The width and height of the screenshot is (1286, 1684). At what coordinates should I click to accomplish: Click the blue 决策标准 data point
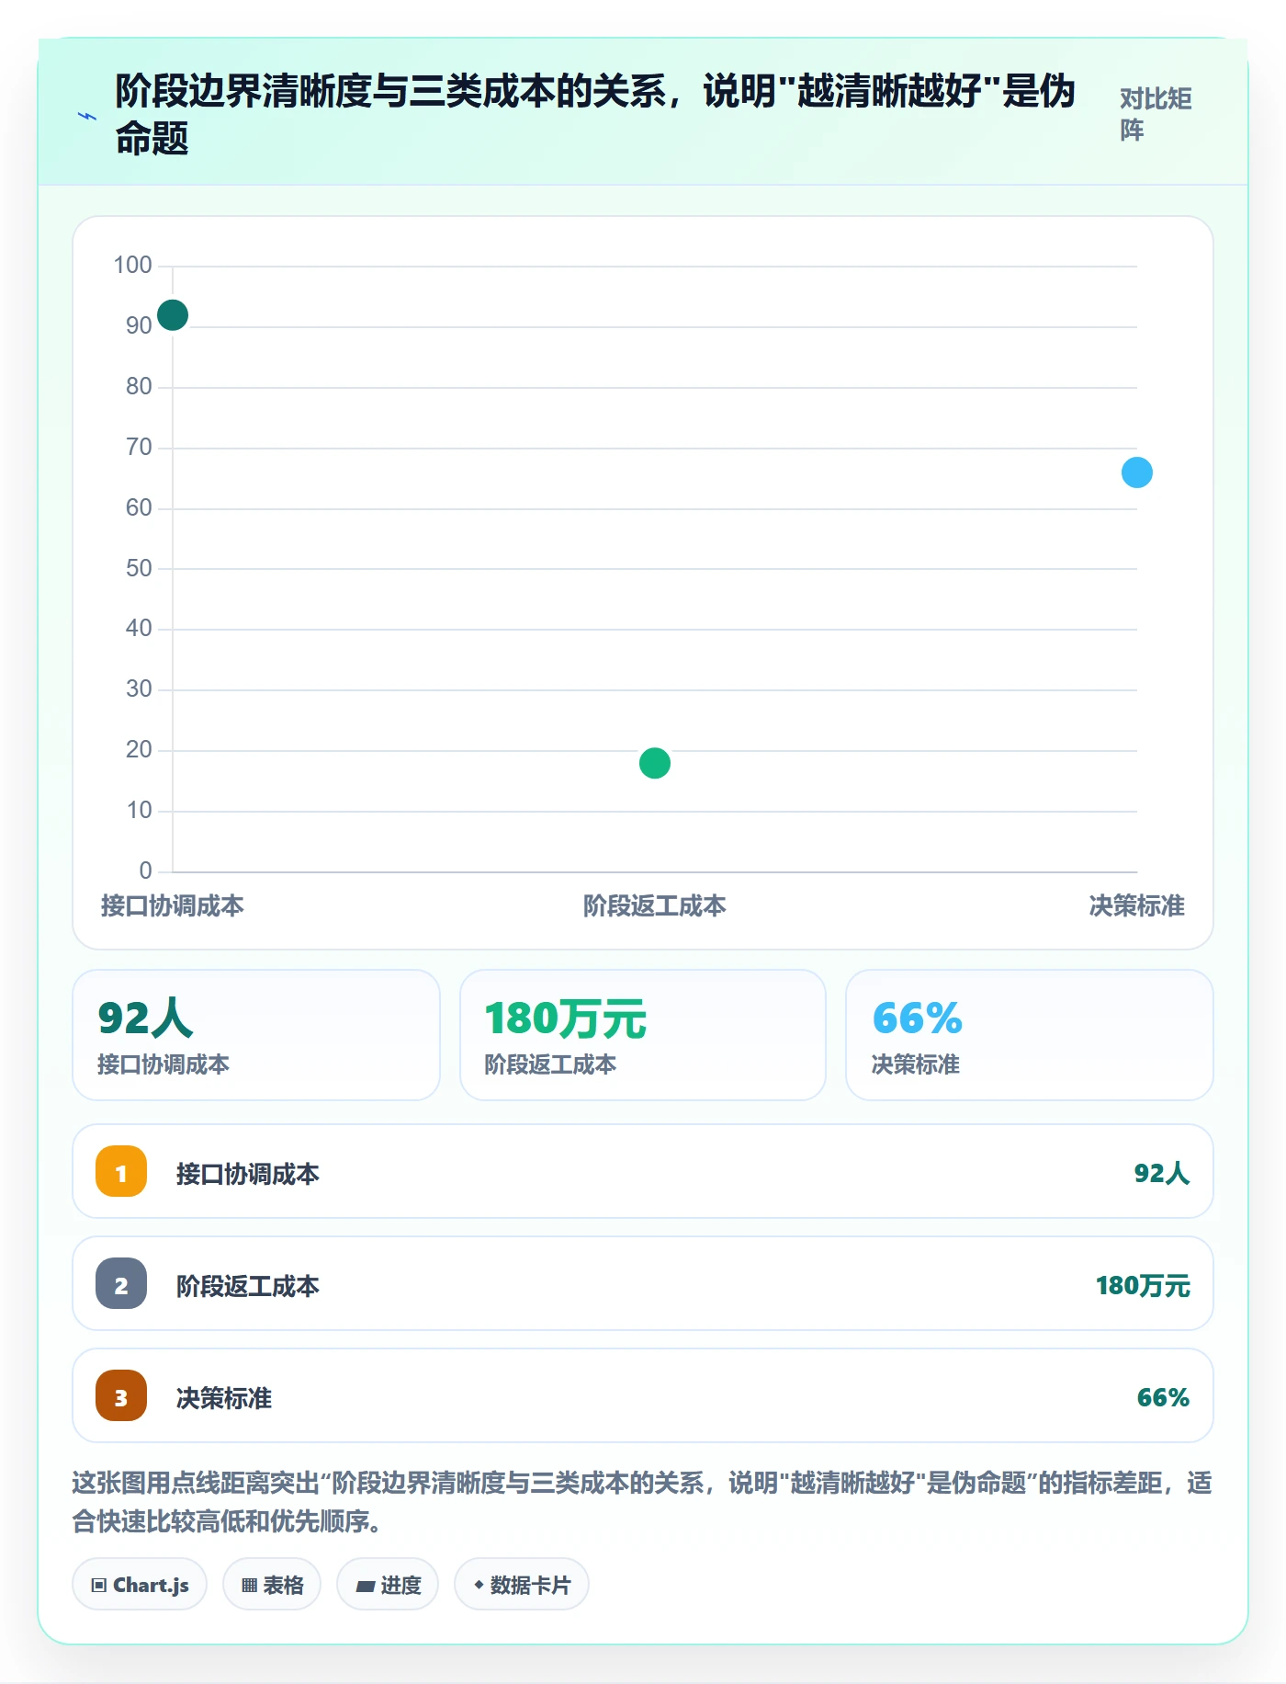(x=1137, y=472)
